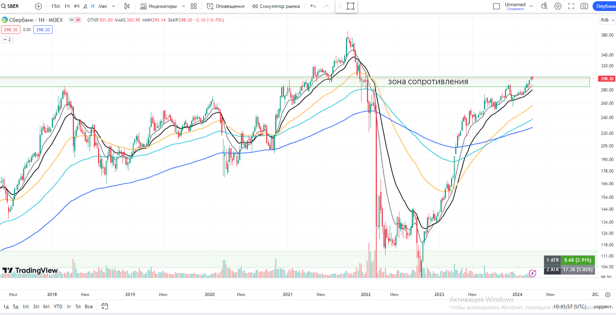
Task: Click the 298.30 current price axis label
Action: click(607, 79)
